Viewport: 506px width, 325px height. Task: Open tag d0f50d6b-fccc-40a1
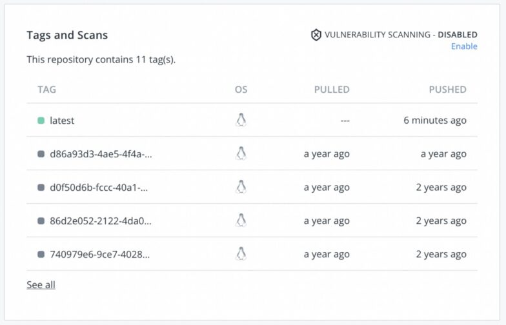pos(99,188)
